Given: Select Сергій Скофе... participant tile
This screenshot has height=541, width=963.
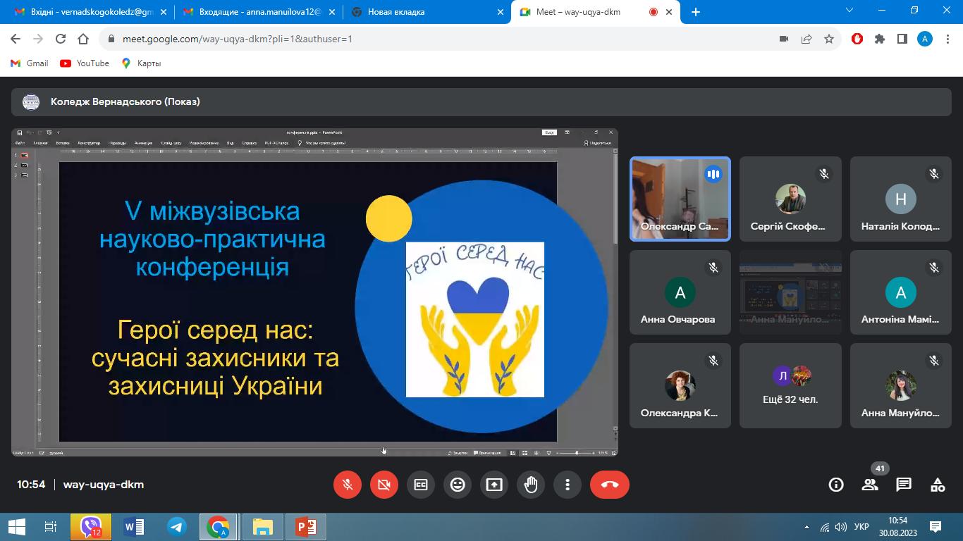Looking at the screenshot, I should 790,199.
